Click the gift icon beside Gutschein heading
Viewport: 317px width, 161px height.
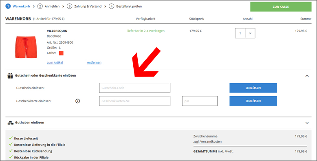(10, 76)
